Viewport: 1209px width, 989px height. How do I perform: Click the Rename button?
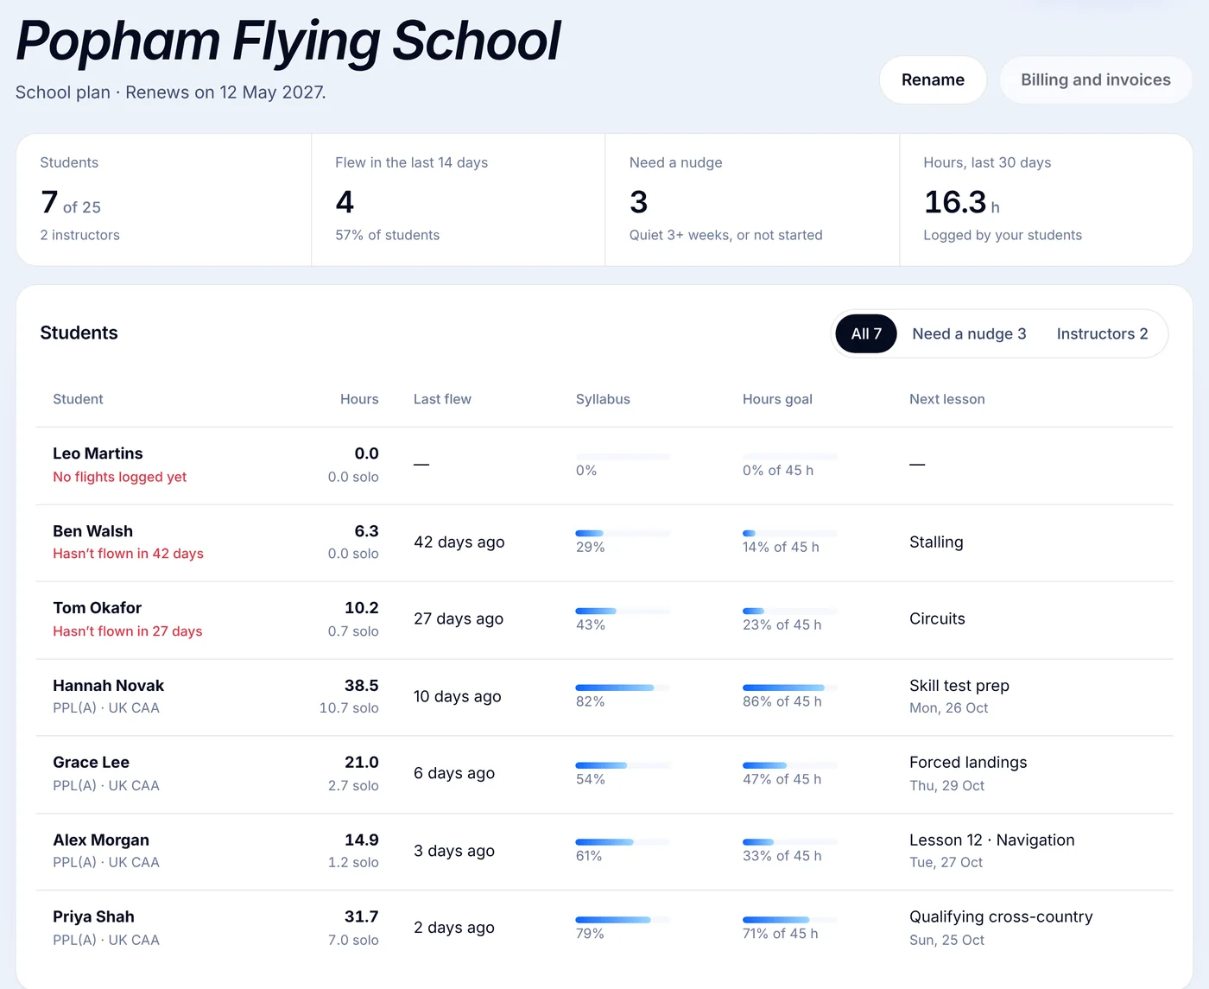(x=933, y=79)
